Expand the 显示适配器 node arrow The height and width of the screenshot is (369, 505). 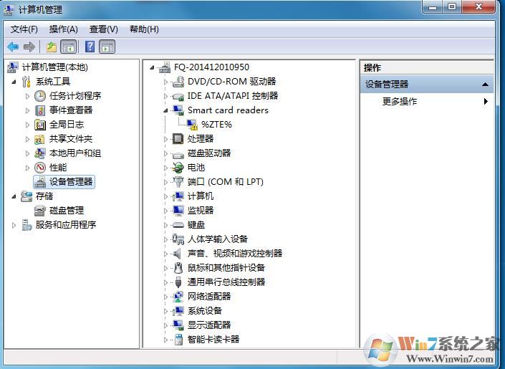click(165, 325)
